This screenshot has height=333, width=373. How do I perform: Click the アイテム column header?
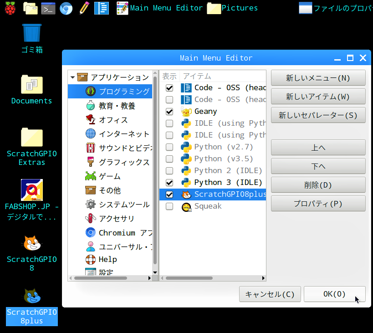pyautogui.click(x=223, y=77)
